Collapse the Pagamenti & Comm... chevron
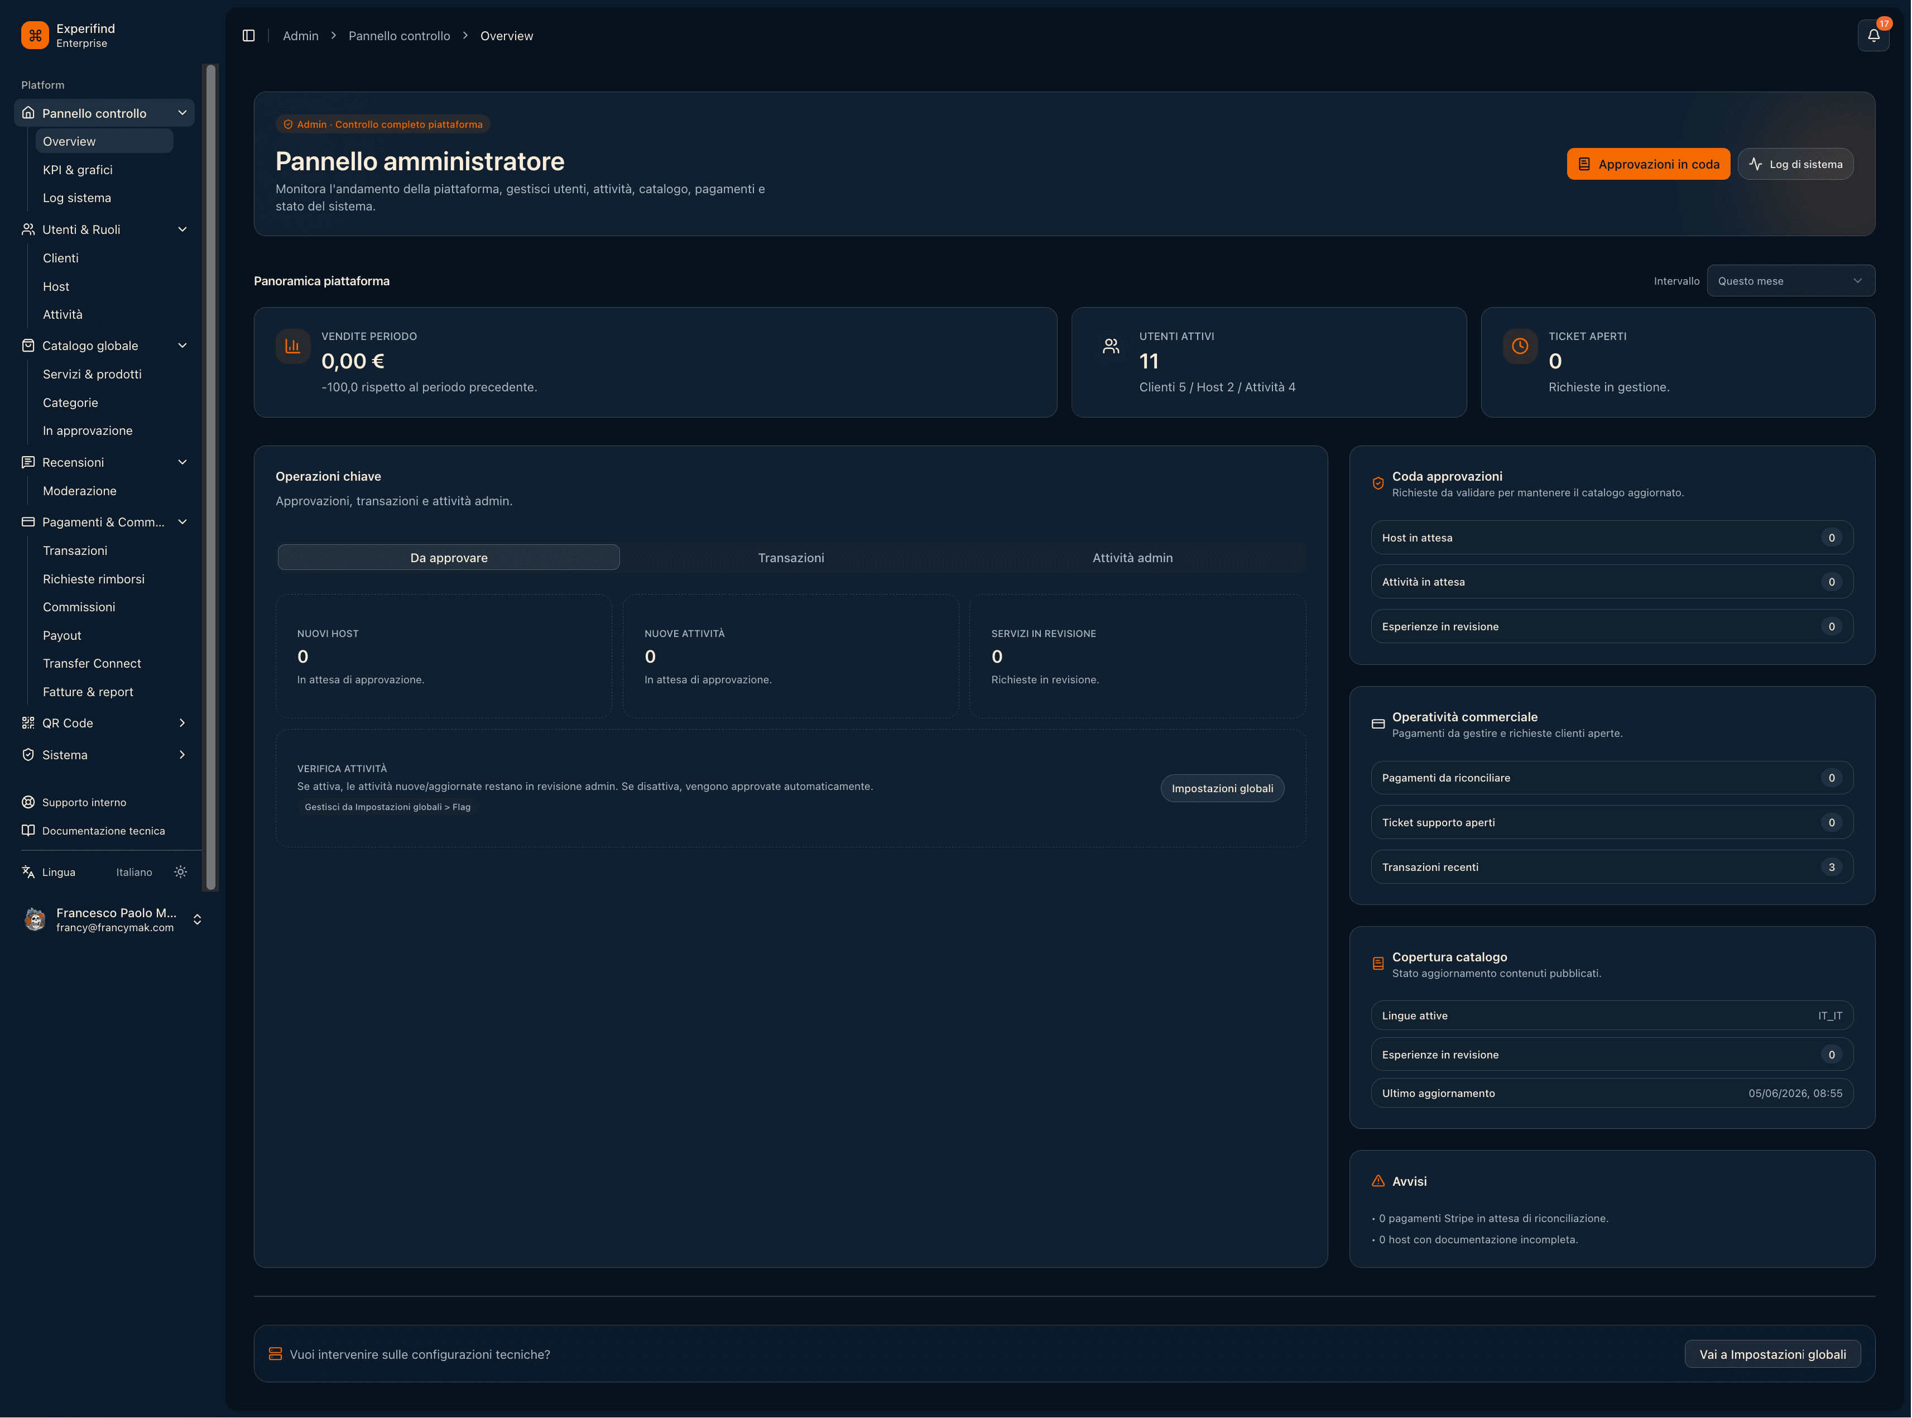This screenshot has width=1912, height=1418. coord(182,522)
